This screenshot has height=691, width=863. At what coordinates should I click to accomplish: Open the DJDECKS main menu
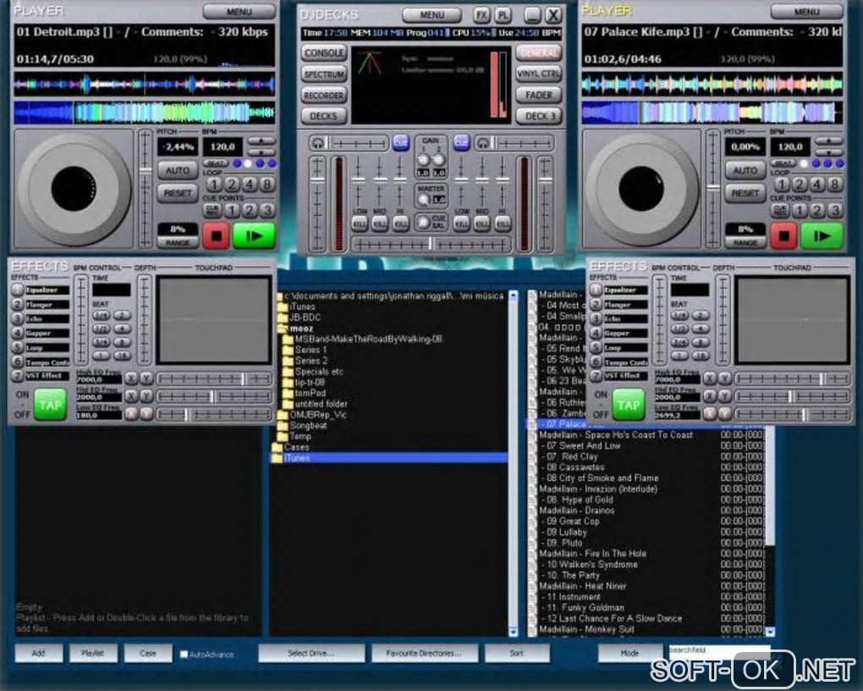coord(432,15)
